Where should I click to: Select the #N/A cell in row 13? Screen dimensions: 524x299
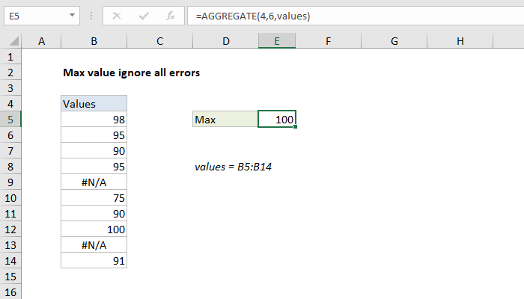tap(94, 245)
